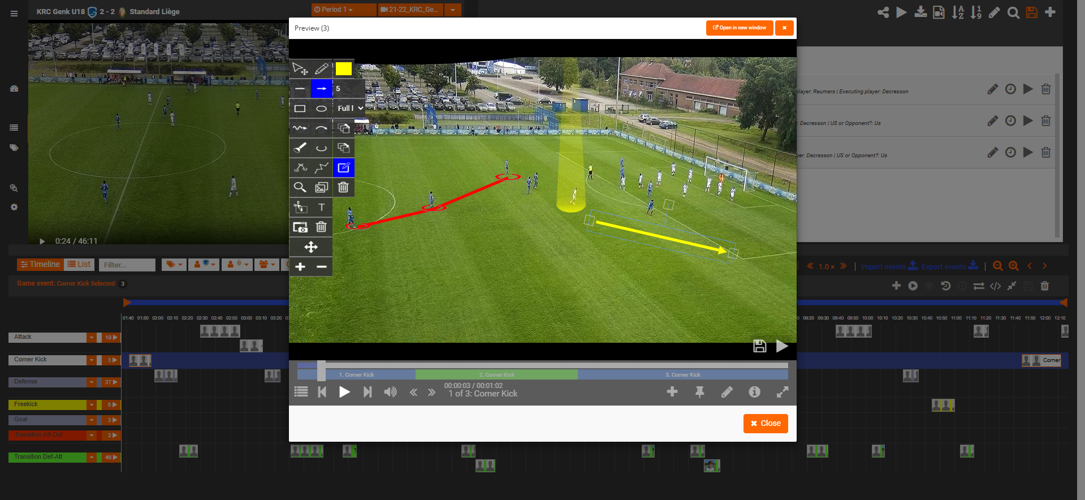Image resolution: width=1085 pixels, height=500 pixels.
Task: Select the wavy arrow tool
Action: [300, 128]
